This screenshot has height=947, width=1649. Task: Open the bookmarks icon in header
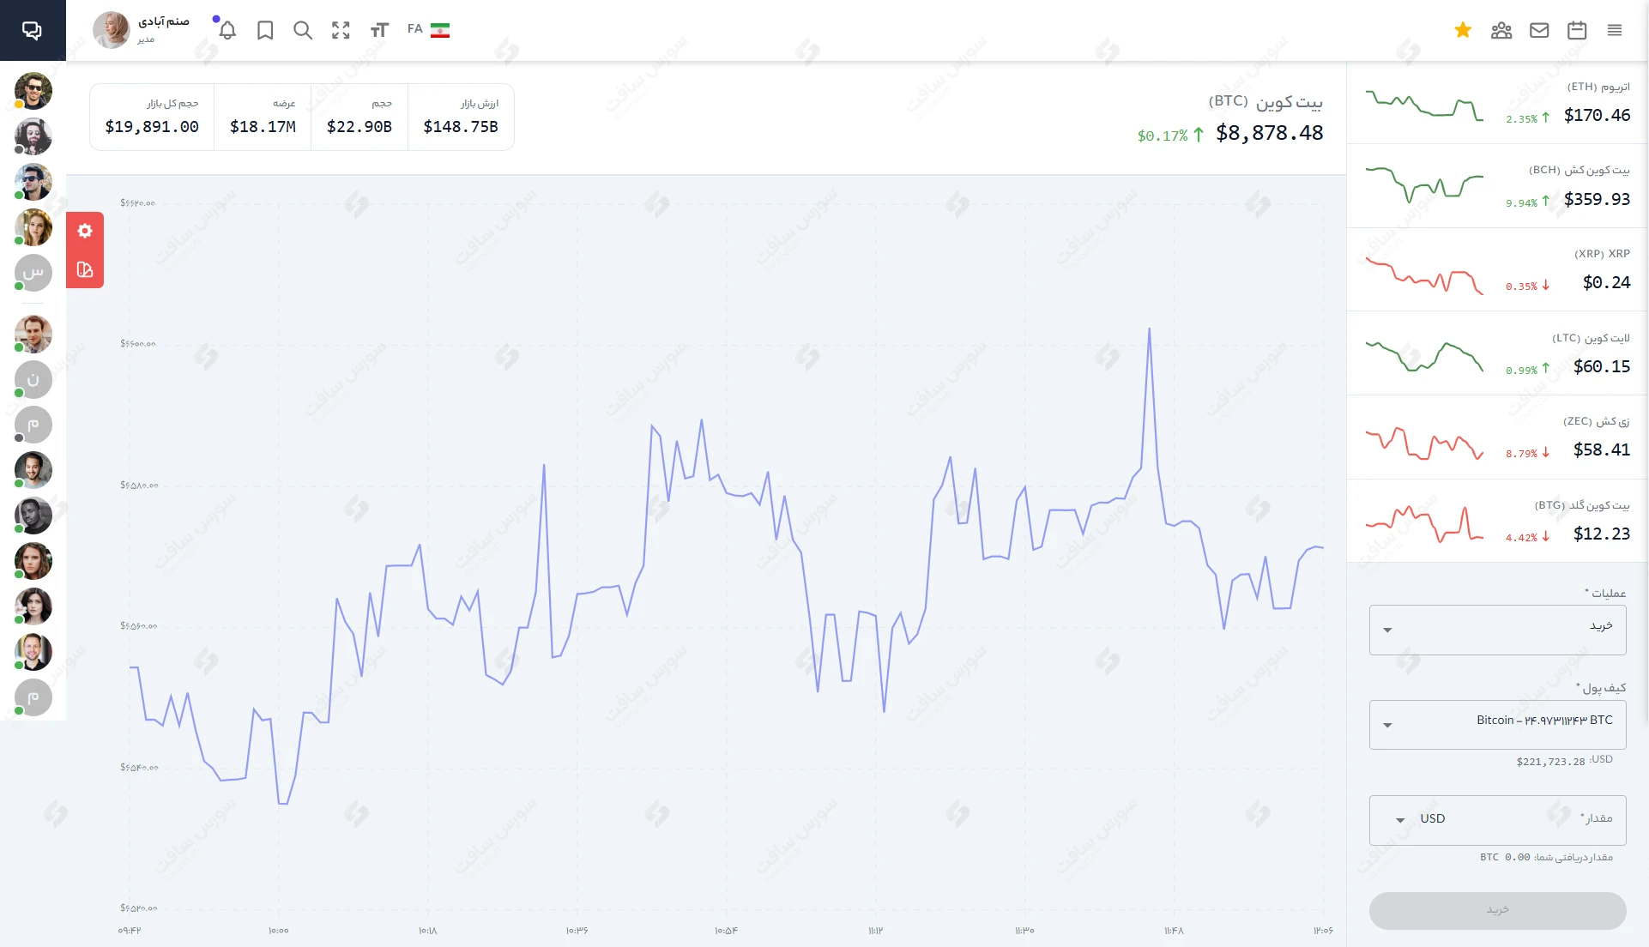pos(265,31)
